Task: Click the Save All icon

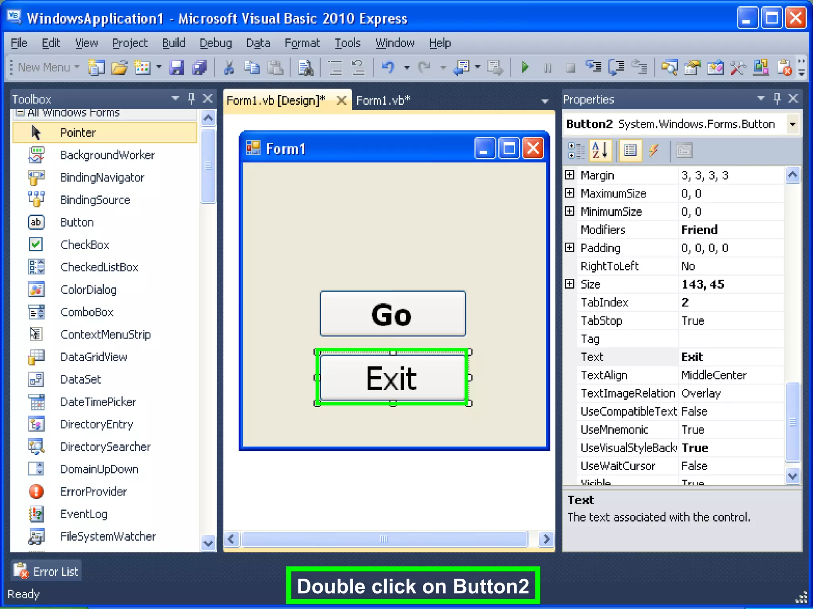Action: [x=200, y=67]
